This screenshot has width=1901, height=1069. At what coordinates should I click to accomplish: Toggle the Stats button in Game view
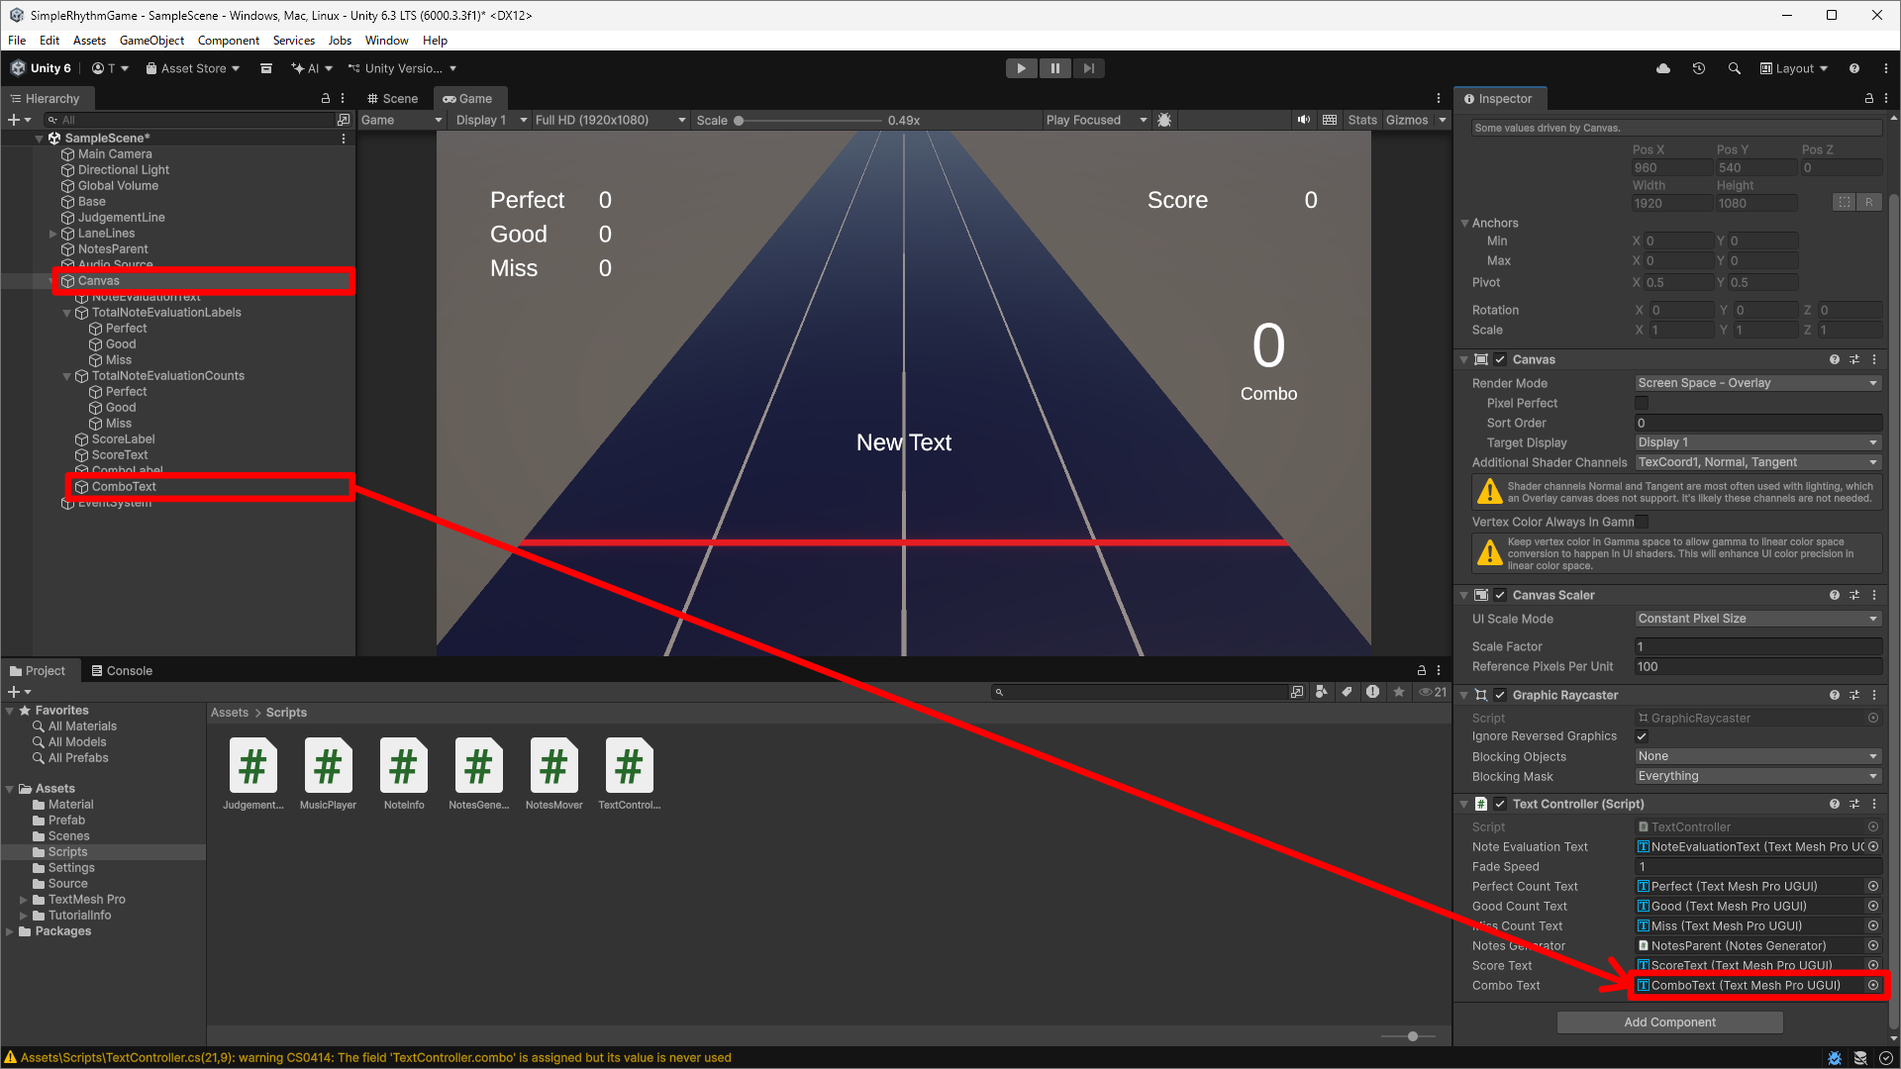[1361, 120]
